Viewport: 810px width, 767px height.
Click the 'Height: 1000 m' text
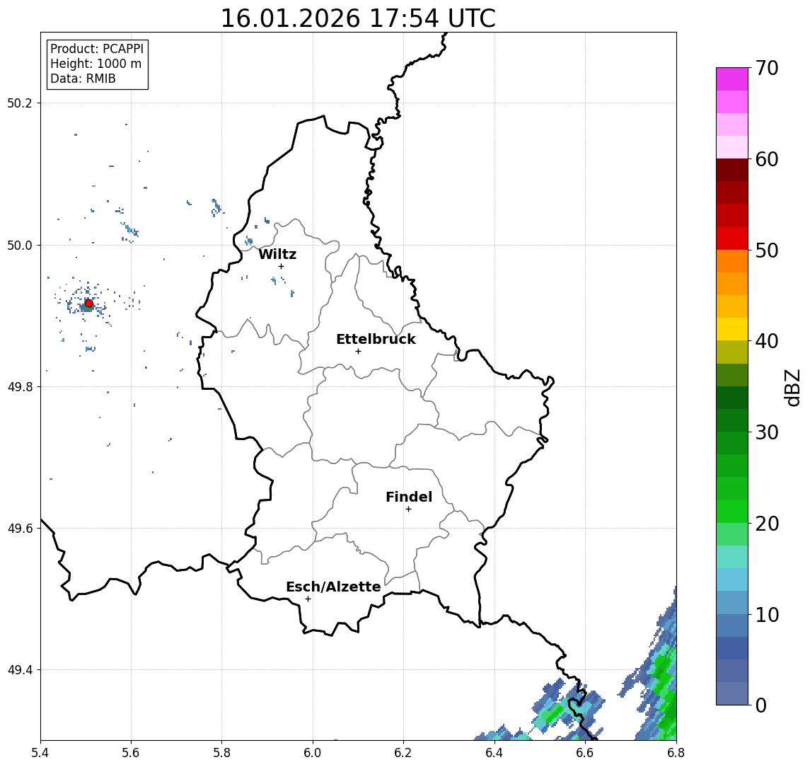[96, 64]
